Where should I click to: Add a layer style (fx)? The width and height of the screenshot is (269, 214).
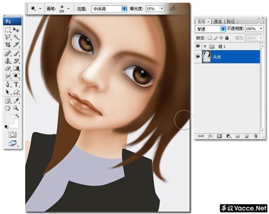pyautogui.click(x=210, y=136)
